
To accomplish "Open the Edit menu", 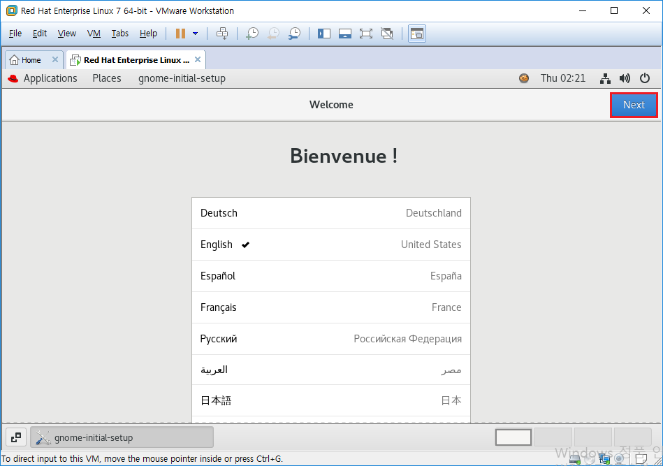I will pyautogui.click(x=40, y=34).
